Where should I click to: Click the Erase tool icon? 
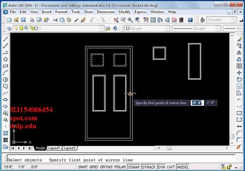239,39
